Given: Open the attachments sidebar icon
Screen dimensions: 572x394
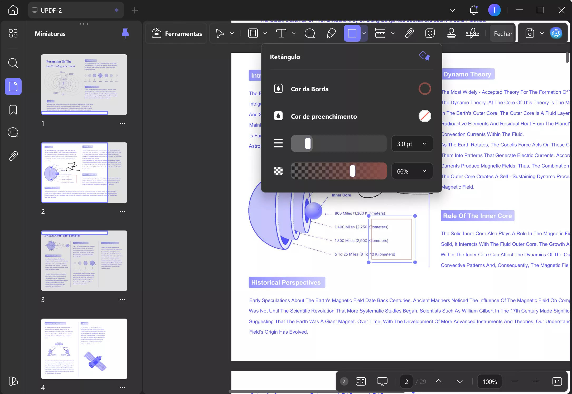Looking at the screenshot, I should [13, 156].
